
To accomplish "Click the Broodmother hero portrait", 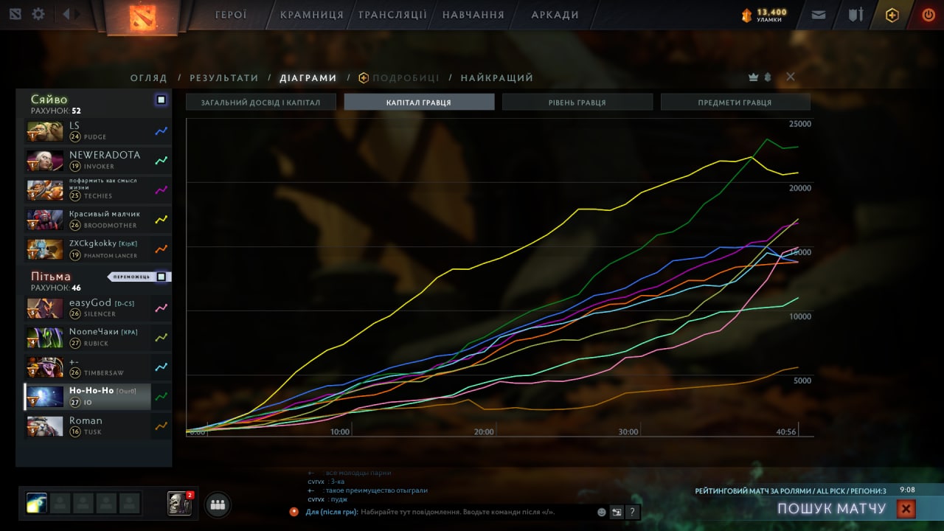I will [x=45, y=220].
